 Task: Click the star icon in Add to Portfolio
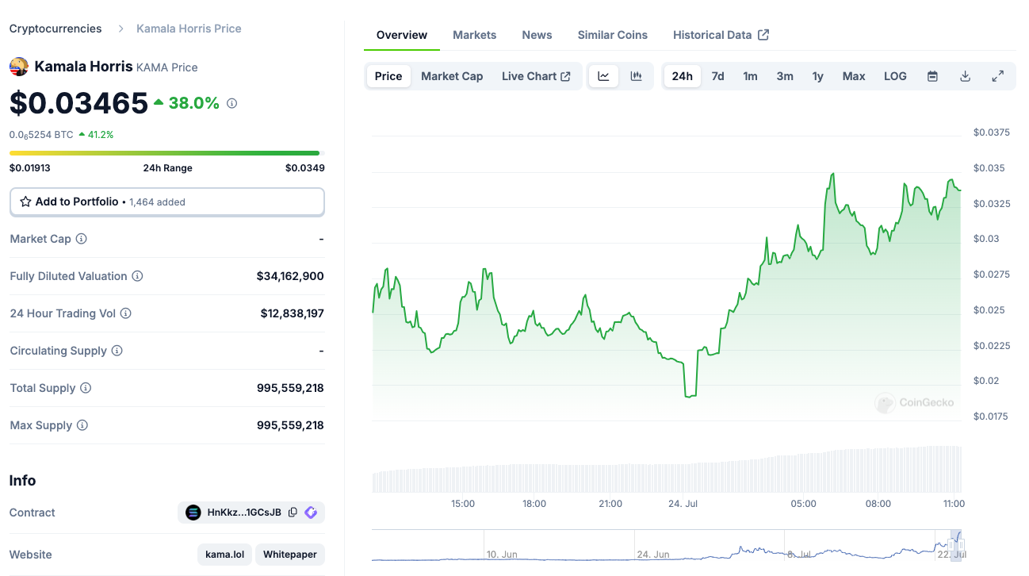tap(25, 202)
